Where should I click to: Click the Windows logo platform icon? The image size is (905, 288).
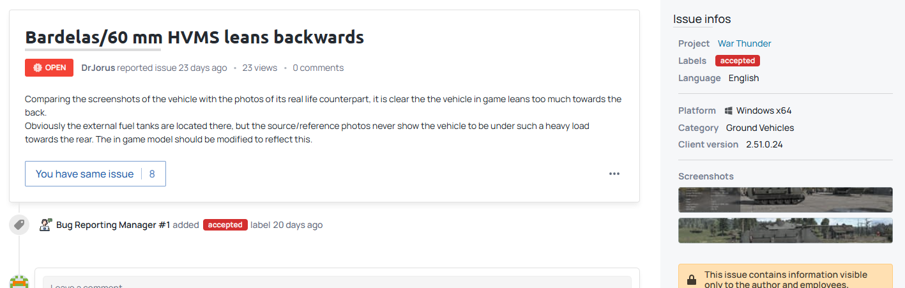729,110
